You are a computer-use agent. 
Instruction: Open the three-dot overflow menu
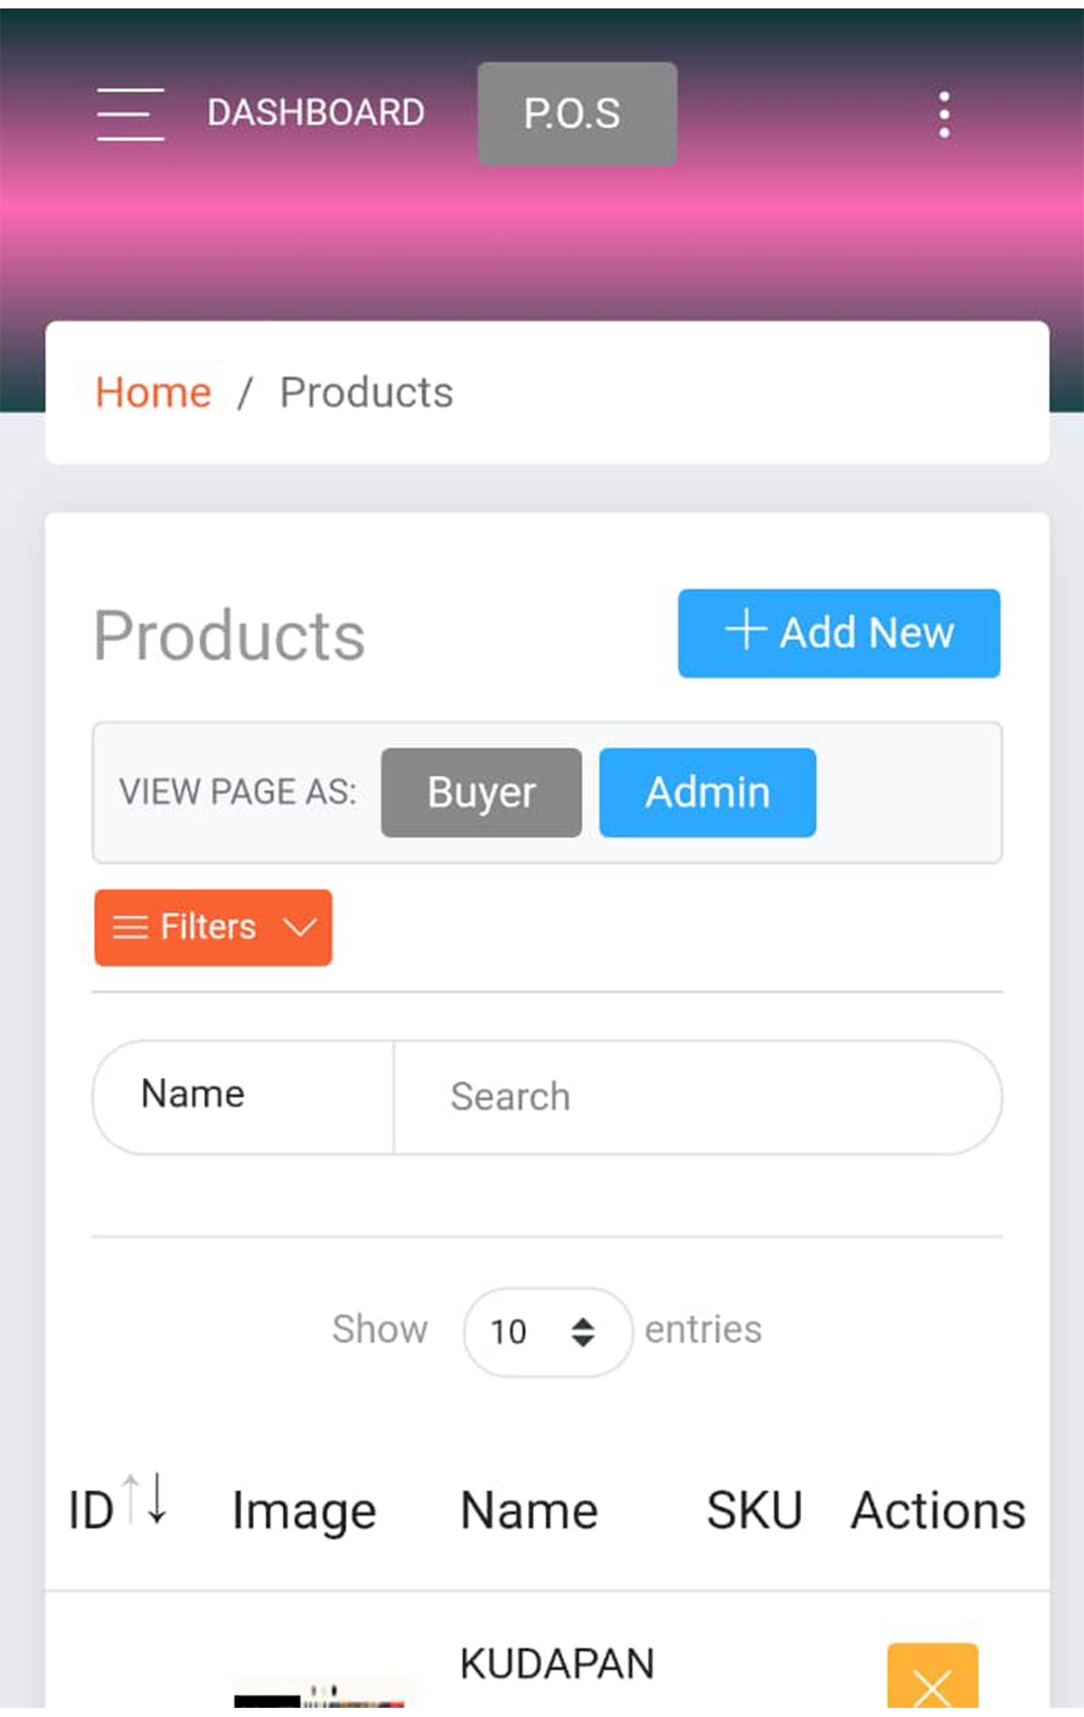click(x=944, y=114)
